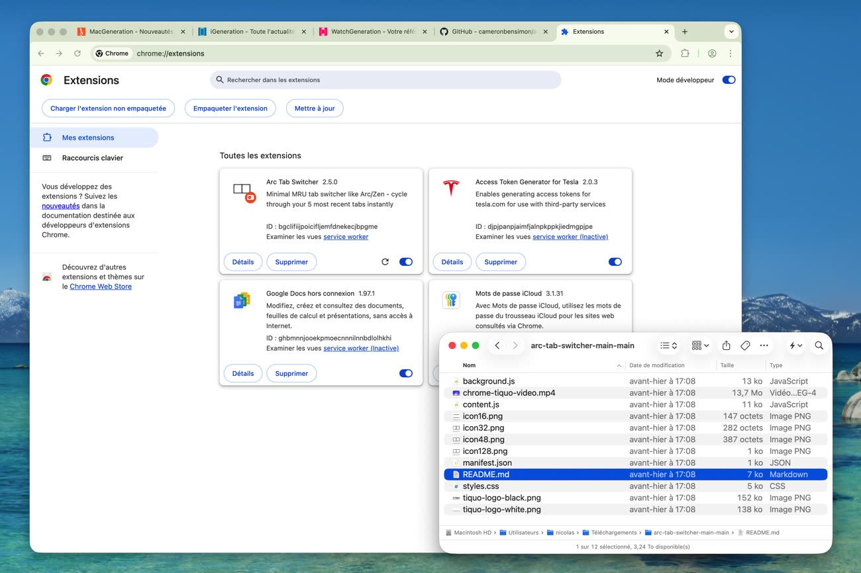Click the Chrome three-dot menu icon
Viewport: 861px width, 573px height.
[731, 54]
